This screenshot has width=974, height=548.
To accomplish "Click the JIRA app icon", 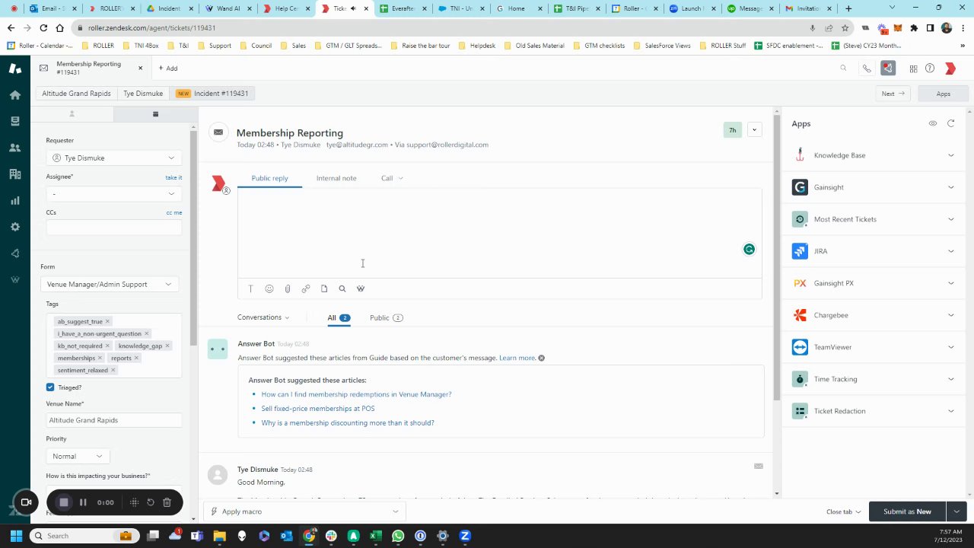I will 800,251.
